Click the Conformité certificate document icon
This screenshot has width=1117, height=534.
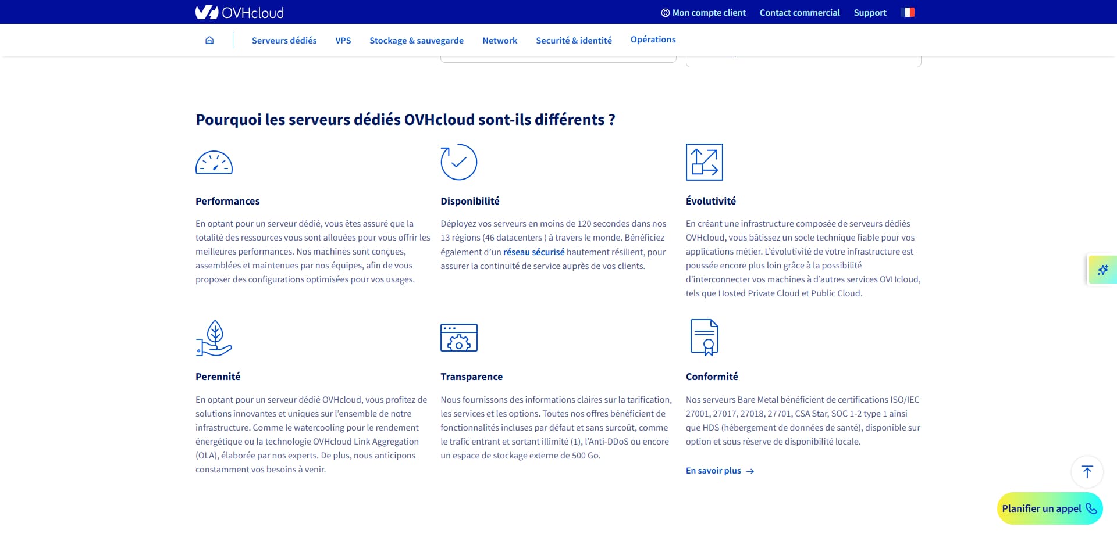click(x=705, y=338)
